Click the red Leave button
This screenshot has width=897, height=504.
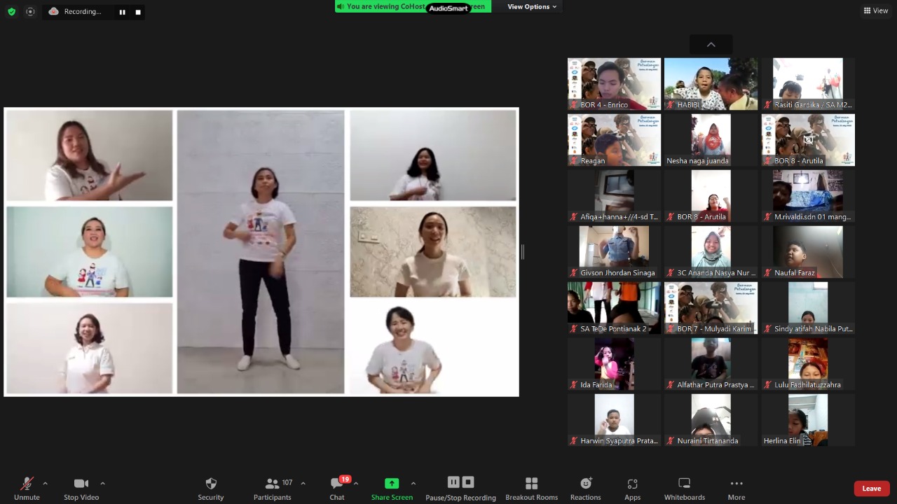[871, 489]
